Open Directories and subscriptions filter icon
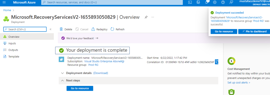The width and height of the screenshot is (270, 95). pos(198,2)
